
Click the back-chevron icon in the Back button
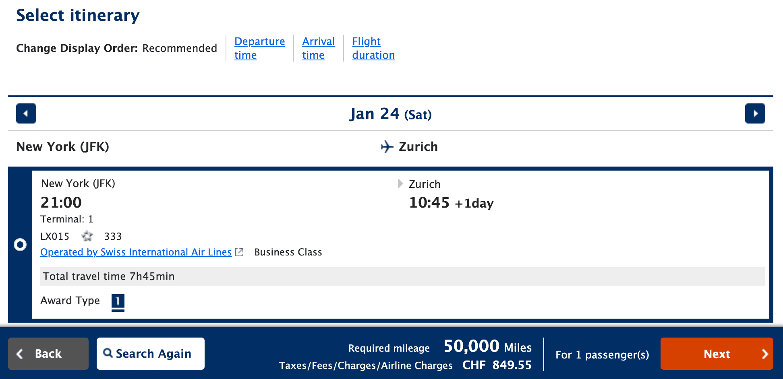coord(20,354)
